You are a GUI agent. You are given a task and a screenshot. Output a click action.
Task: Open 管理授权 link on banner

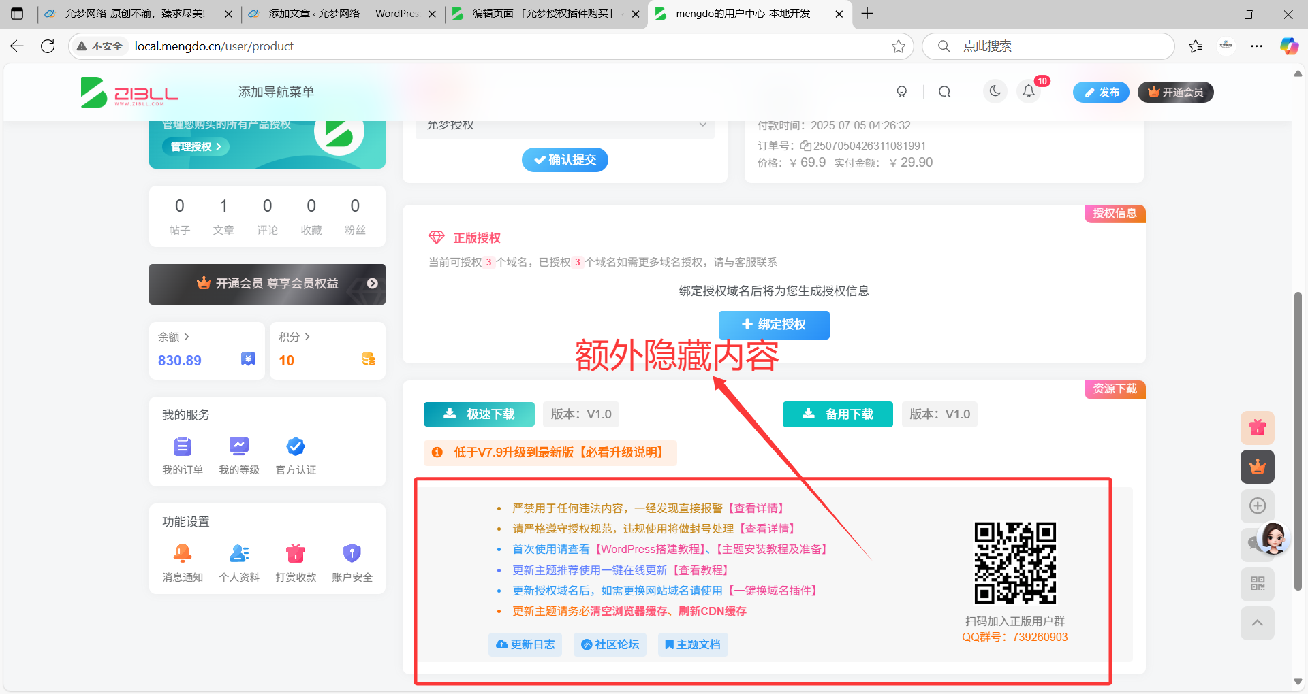pos(196,146)
